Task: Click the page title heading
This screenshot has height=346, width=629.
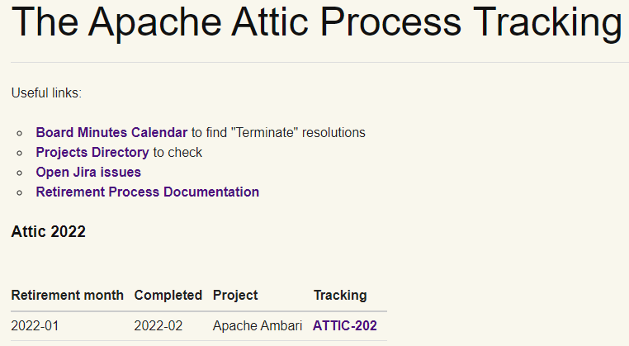Action: coord(318,23)
